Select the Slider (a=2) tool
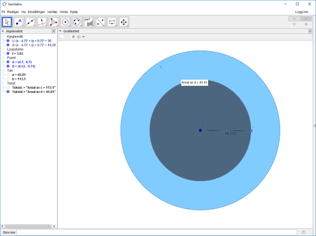The image size is (316, 236). 112,22
